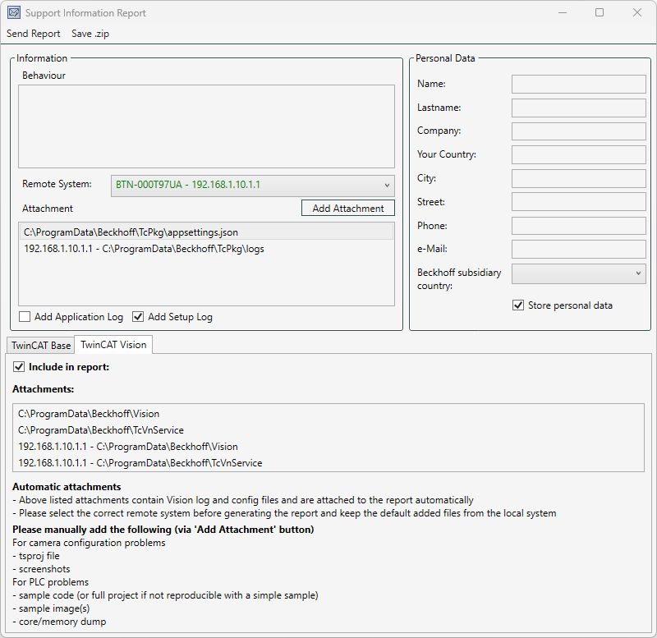The width and height of the screenshot is (657, 638).
Task: Open the Beckhoff subsidiary country dropdown
Action: pyautogui.click(x=578, y=273)
